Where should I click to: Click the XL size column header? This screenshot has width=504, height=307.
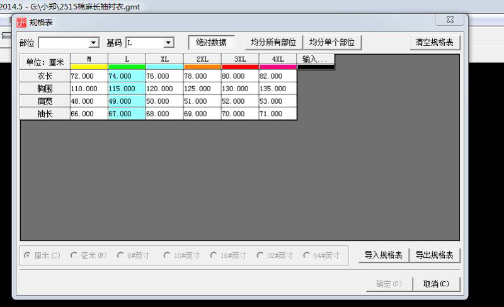164,59
